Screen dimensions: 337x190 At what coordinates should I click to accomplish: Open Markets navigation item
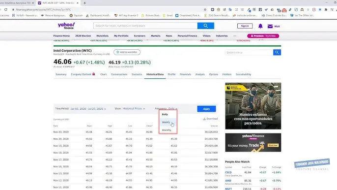(155, 36)
